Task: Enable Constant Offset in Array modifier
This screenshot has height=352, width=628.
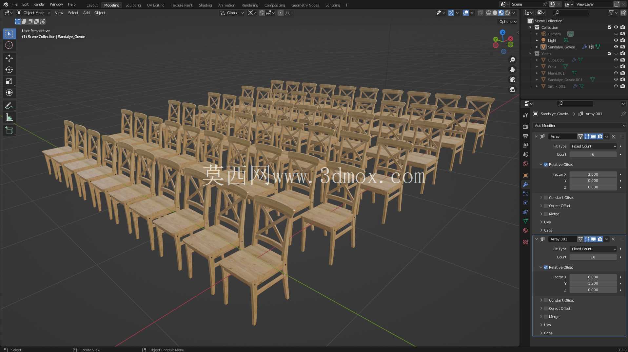Action: pos(546,198)
